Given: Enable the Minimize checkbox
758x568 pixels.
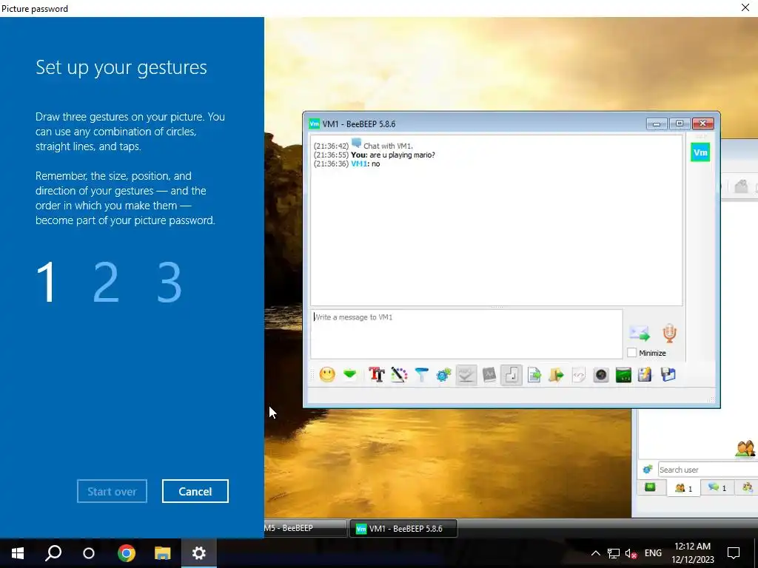Looking at the screenshot, I should point(632,353).
